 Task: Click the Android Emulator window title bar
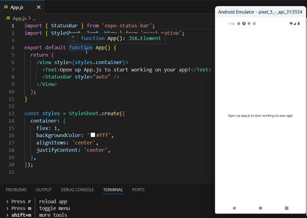pyautogui.click(x=260, y=12)
